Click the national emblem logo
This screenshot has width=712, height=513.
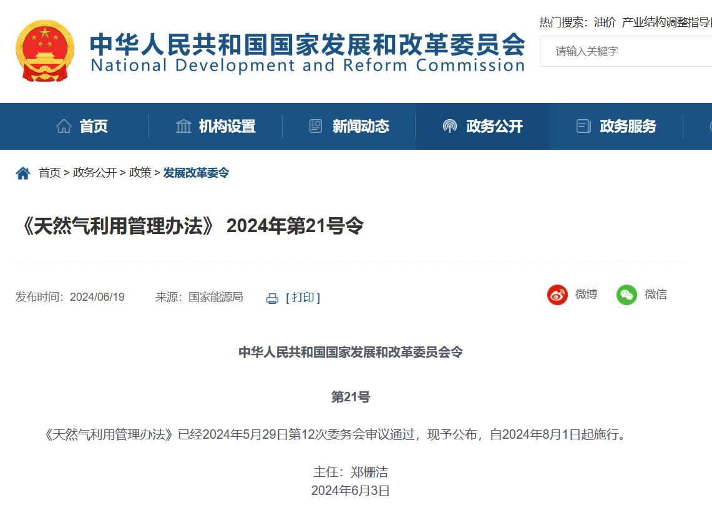pos(44,51)
